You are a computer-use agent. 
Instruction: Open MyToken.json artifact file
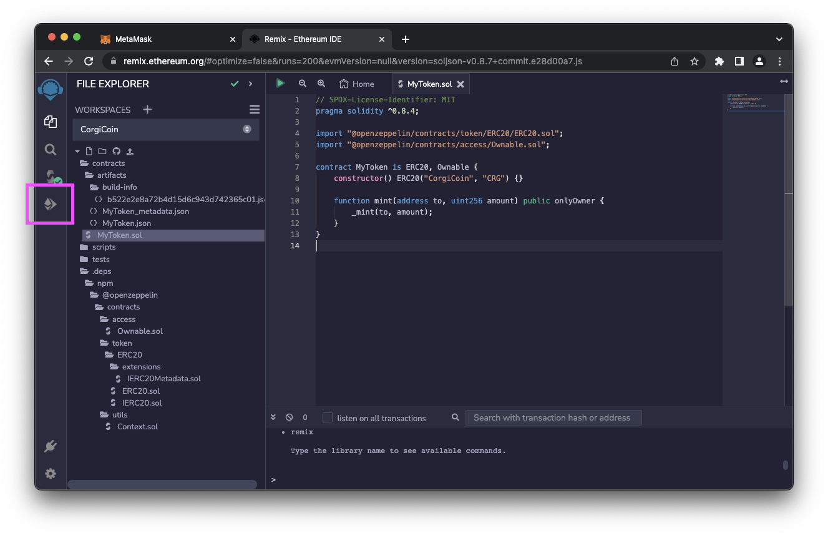(127, 223)
